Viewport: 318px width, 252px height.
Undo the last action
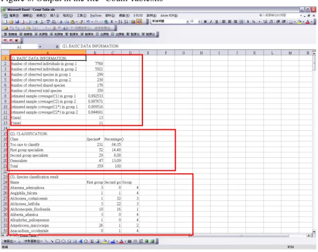tap(88, 22)
